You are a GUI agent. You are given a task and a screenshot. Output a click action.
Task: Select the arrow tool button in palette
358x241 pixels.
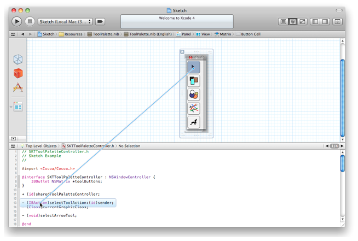tap(194, 67)
